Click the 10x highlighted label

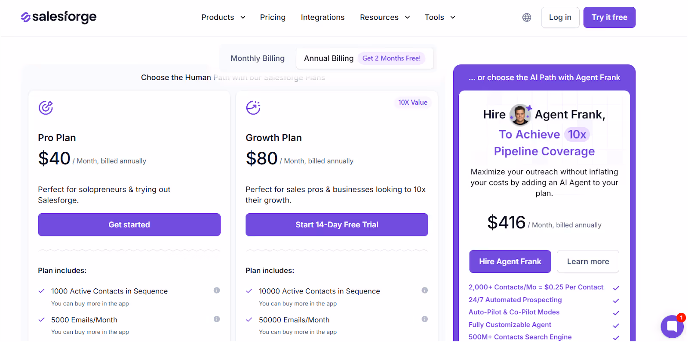[577, 134]
